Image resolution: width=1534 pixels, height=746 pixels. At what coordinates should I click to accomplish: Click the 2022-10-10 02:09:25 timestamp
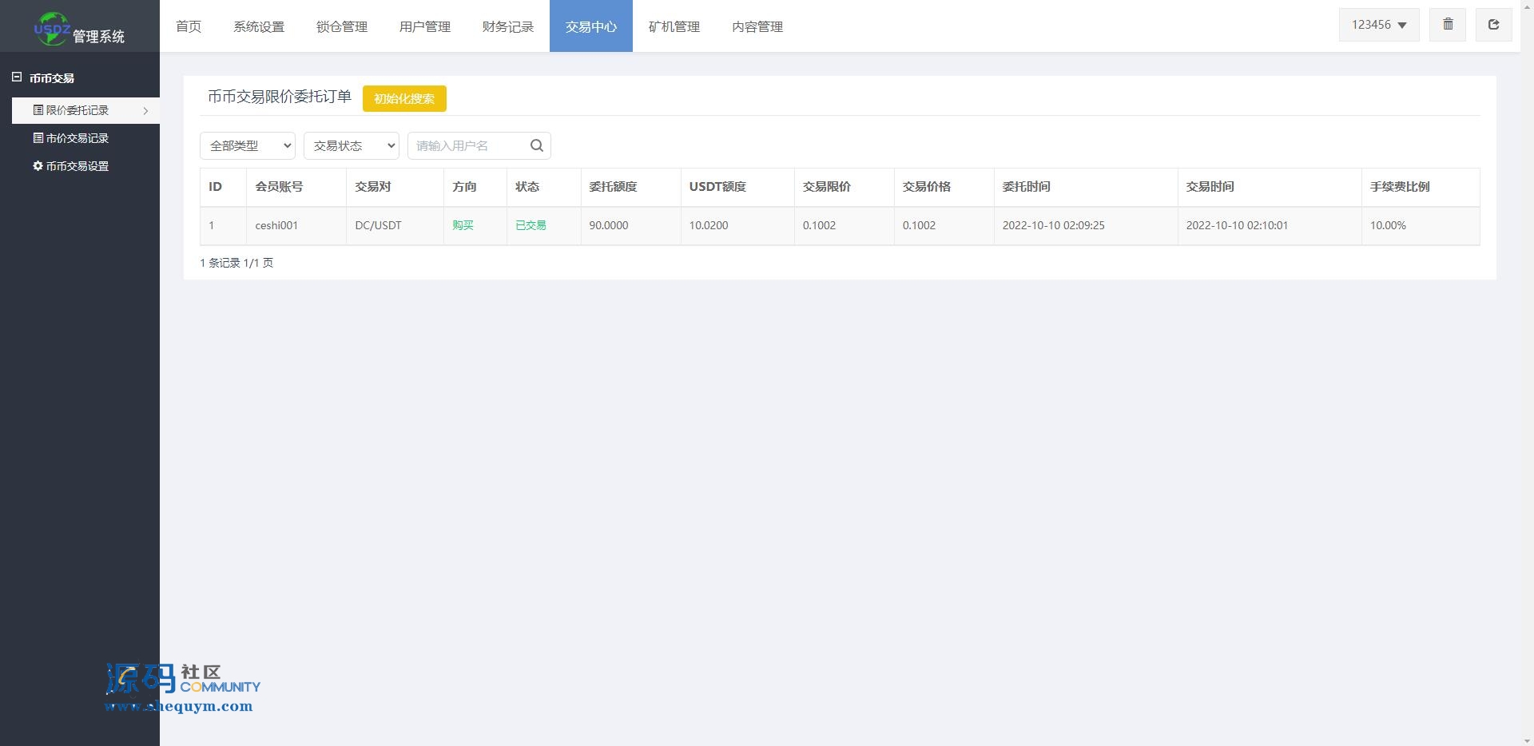[x=1054, y=225]
